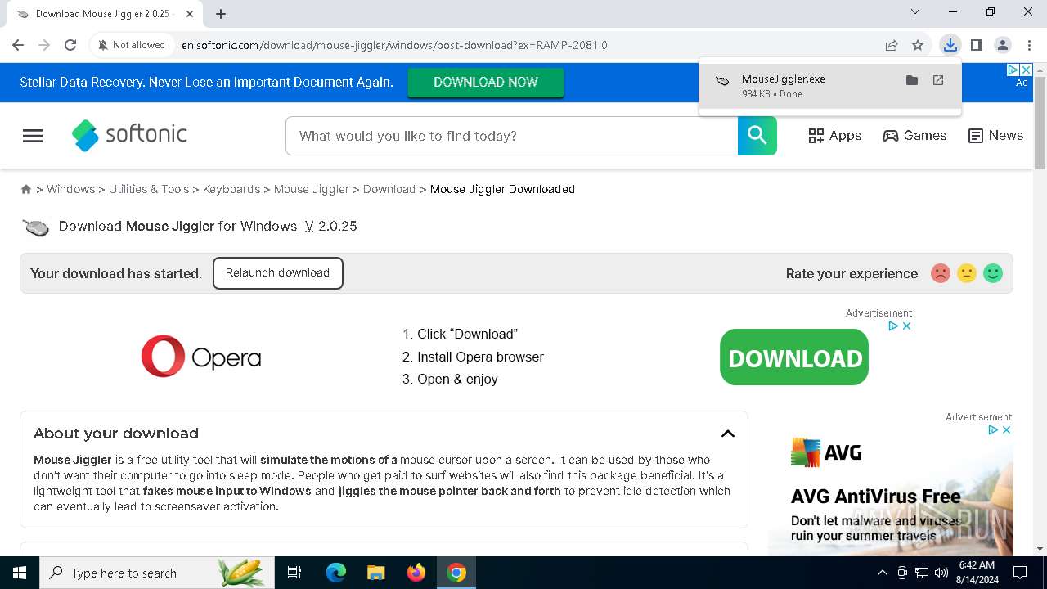This screenshot has height=589, width=1047.
Task: Go to Windows breadcrumb link
Action: point(70,189)
